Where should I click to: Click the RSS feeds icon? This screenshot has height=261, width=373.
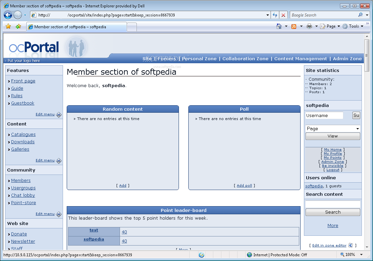click(294, 26)
